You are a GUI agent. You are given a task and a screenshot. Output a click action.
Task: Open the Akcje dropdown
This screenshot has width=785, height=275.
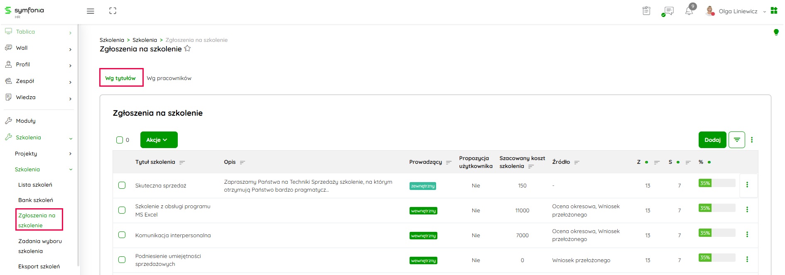tap(159, 140)
